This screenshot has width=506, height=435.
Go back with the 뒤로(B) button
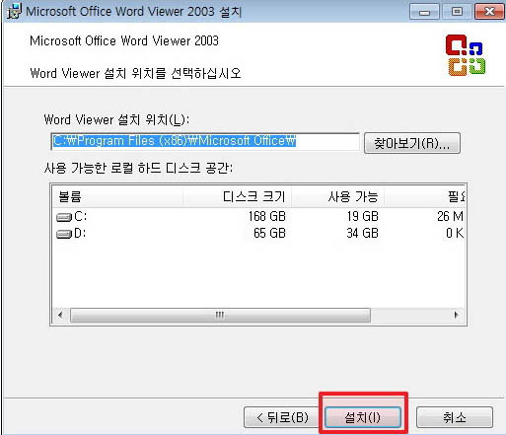282,417
